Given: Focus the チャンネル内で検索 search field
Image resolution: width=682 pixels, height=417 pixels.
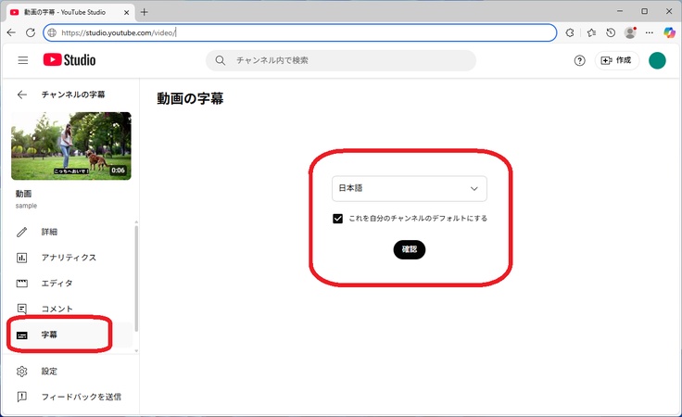Looking at the screenshot, I should (x=341, y=60).
